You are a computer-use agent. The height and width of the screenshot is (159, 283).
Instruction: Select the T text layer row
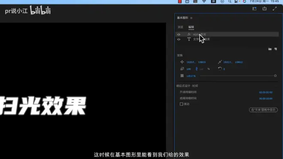click(227, 39)
